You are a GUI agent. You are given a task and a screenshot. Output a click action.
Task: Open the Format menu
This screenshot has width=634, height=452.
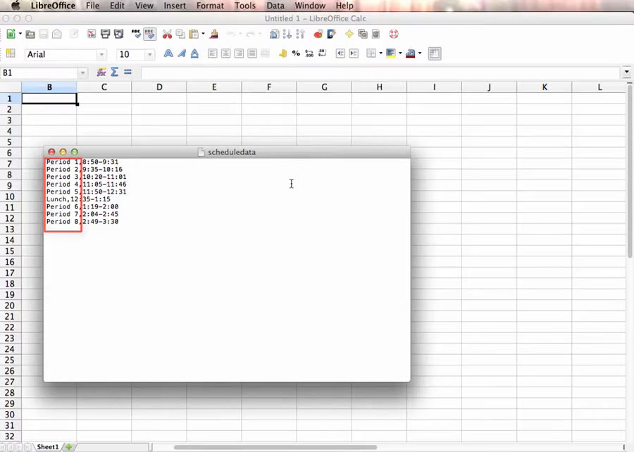click(x=210, y=6)
